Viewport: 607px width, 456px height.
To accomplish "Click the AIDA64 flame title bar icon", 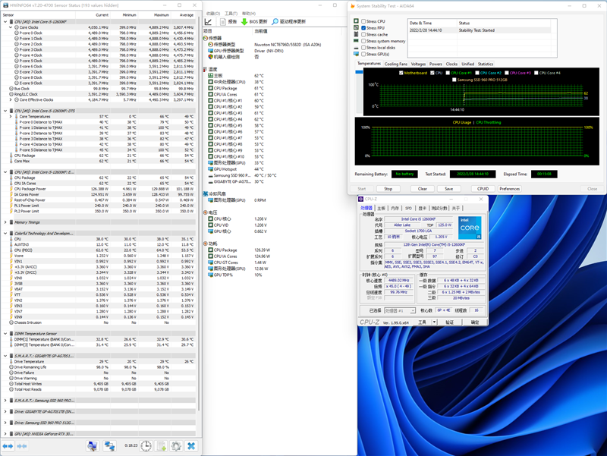I will tap(353, 6).
